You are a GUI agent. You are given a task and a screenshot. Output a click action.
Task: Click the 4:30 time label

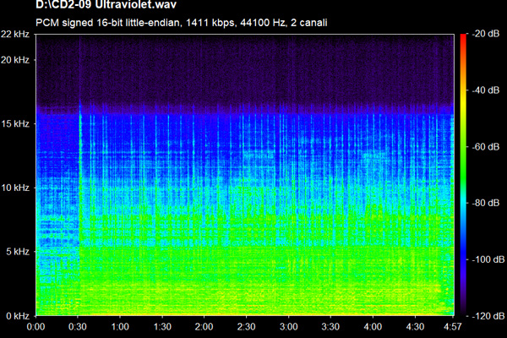tap(415, 326)
